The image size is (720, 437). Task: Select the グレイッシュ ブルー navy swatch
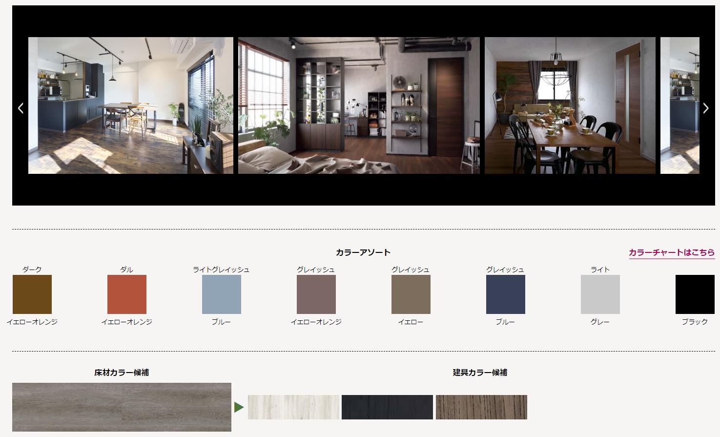pos(506,294)
